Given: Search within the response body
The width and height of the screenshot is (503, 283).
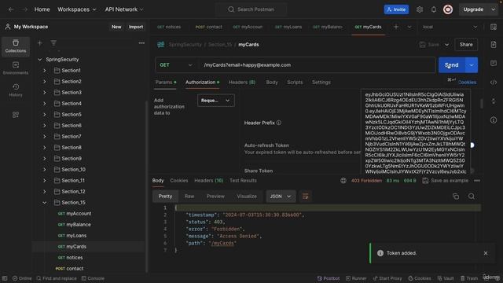Looking at the screenshot, I should (472, 197).
